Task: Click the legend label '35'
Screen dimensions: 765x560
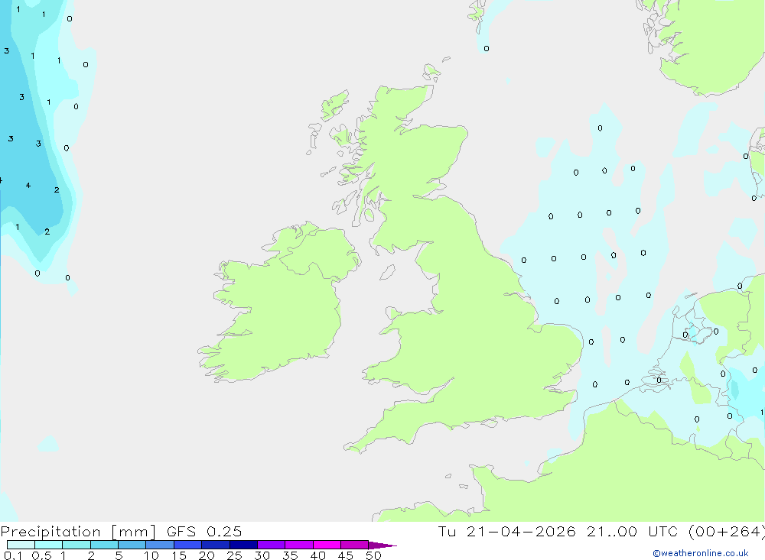Action: [290, 555]
